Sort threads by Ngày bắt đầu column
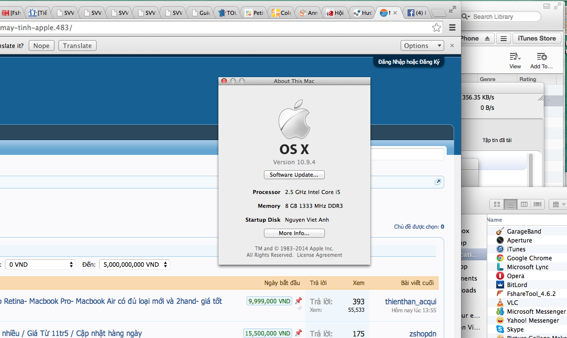Viewport: 567px width, 338px height. (282, 283)
